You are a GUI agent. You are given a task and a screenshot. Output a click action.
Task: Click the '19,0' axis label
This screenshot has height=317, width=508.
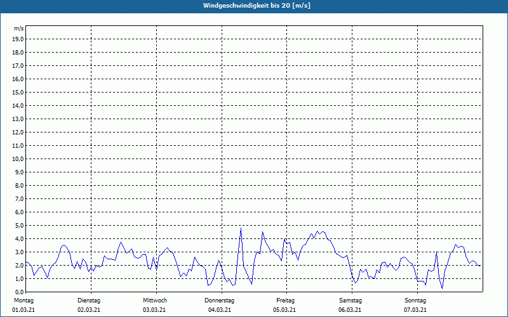click(x=18, y=39)
